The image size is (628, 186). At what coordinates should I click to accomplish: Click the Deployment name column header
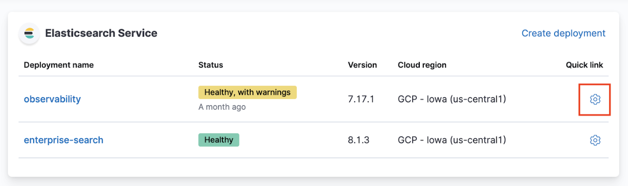58,65
